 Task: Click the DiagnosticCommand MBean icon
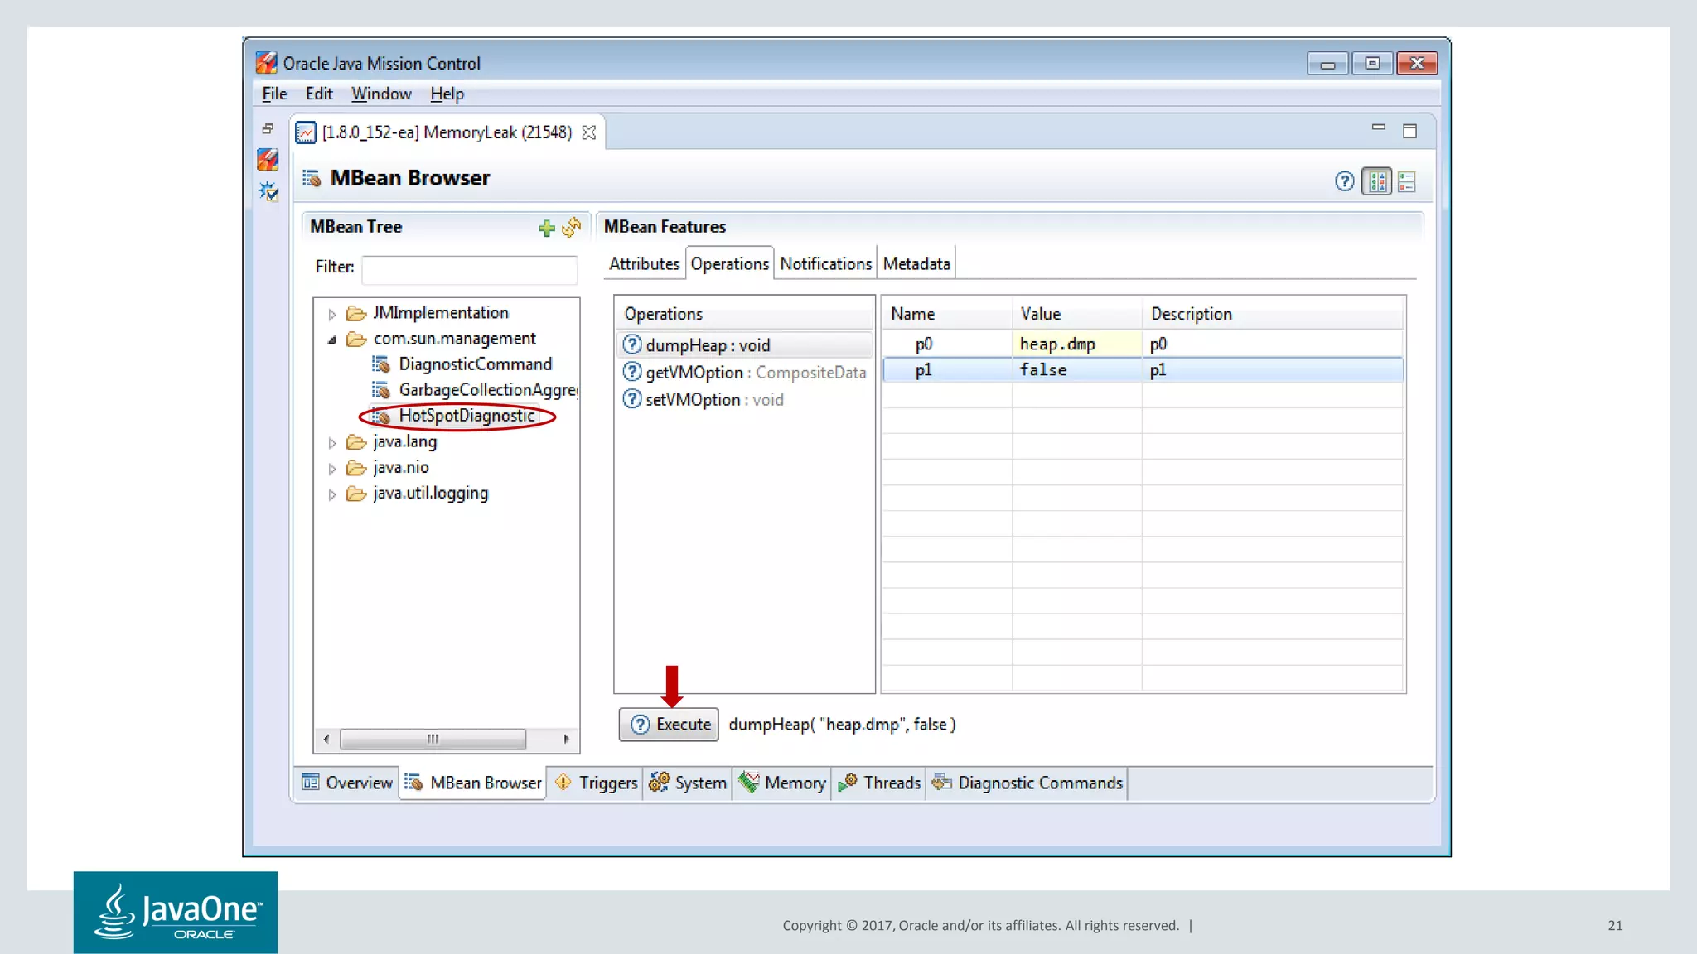[x=381, y=364]
